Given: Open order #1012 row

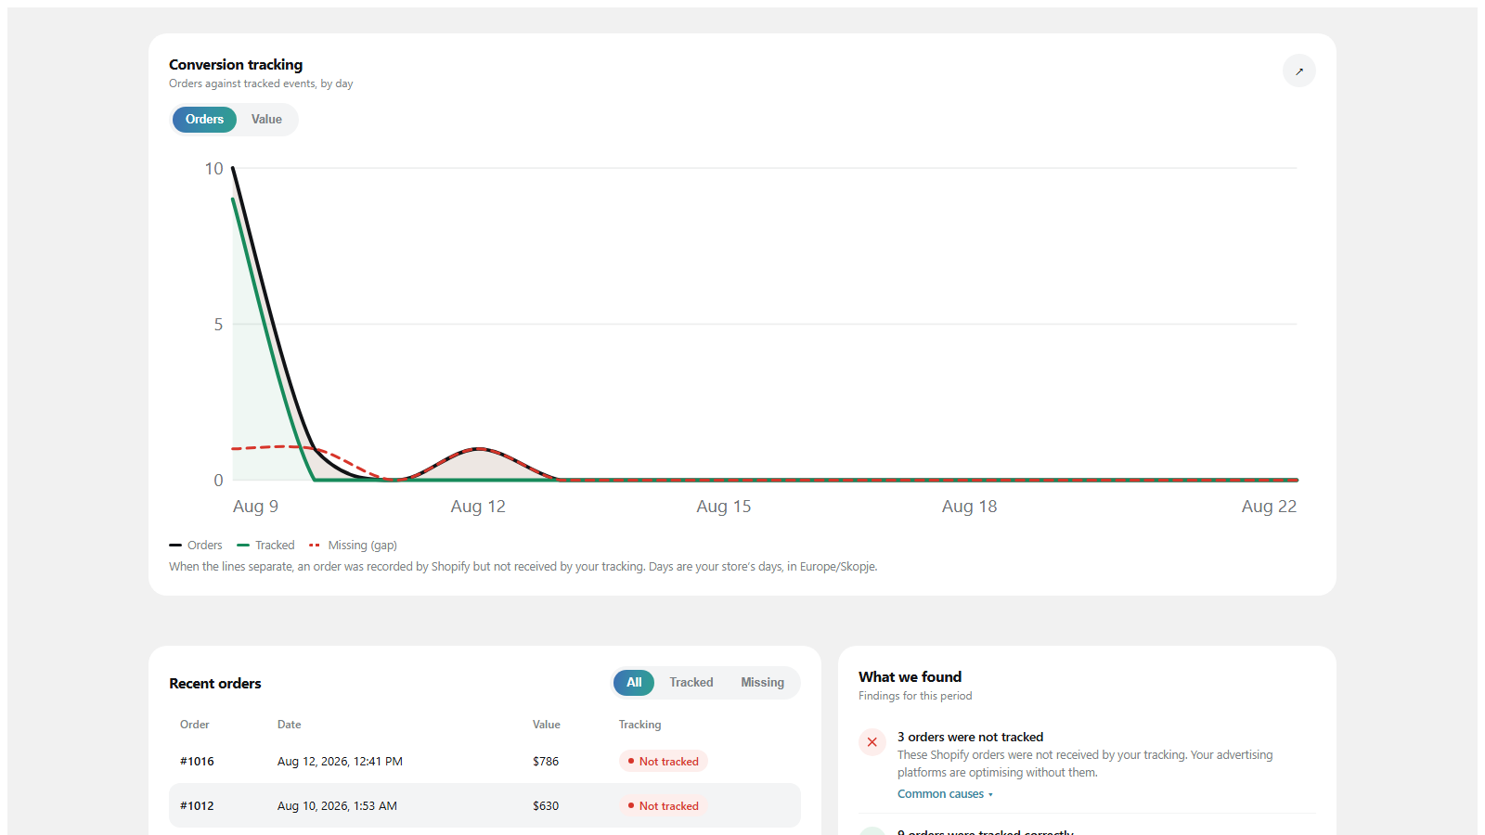Looking at the screenshot, I should coord(484,806).
